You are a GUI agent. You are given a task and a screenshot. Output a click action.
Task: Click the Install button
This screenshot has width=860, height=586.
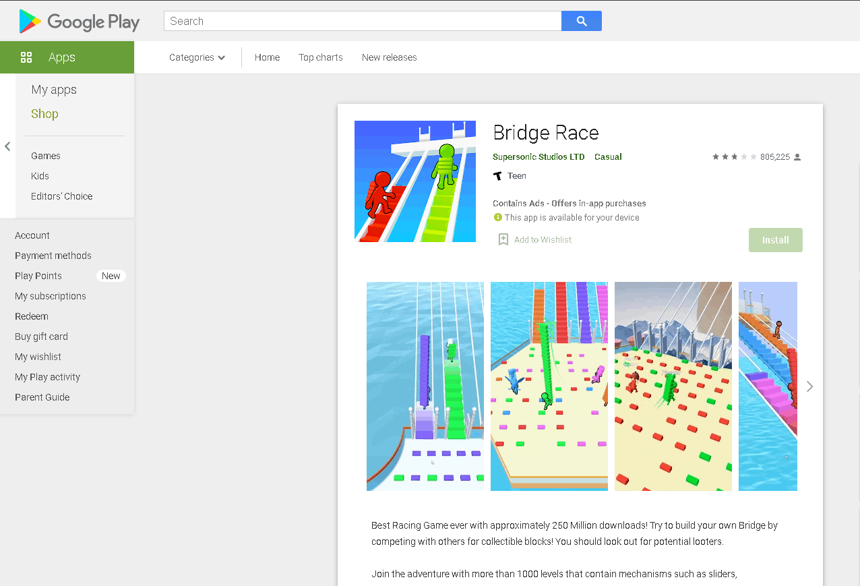pyautogui.click(x=775, y=240)
